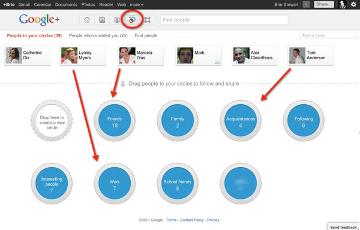Image resolution: width=360 pixels, height=230 pixels.
Task: Open Web from the top bar
Action: click(x=121, y=5)
